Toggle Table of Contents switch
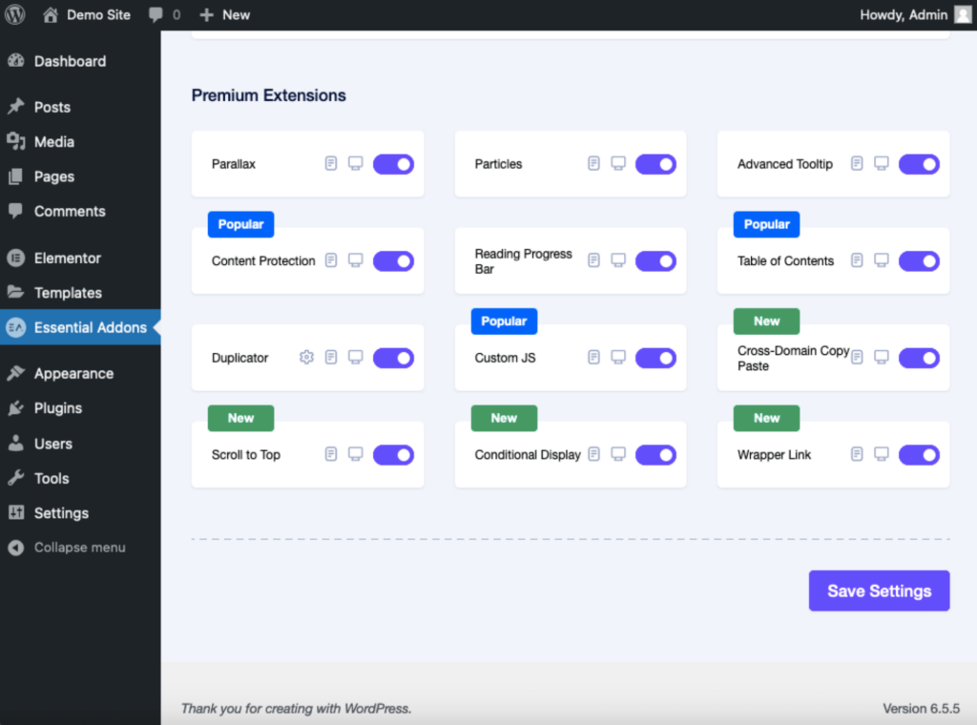Image resolution: width=977 pixels, height=725 pixels. [x=919, y=261]
